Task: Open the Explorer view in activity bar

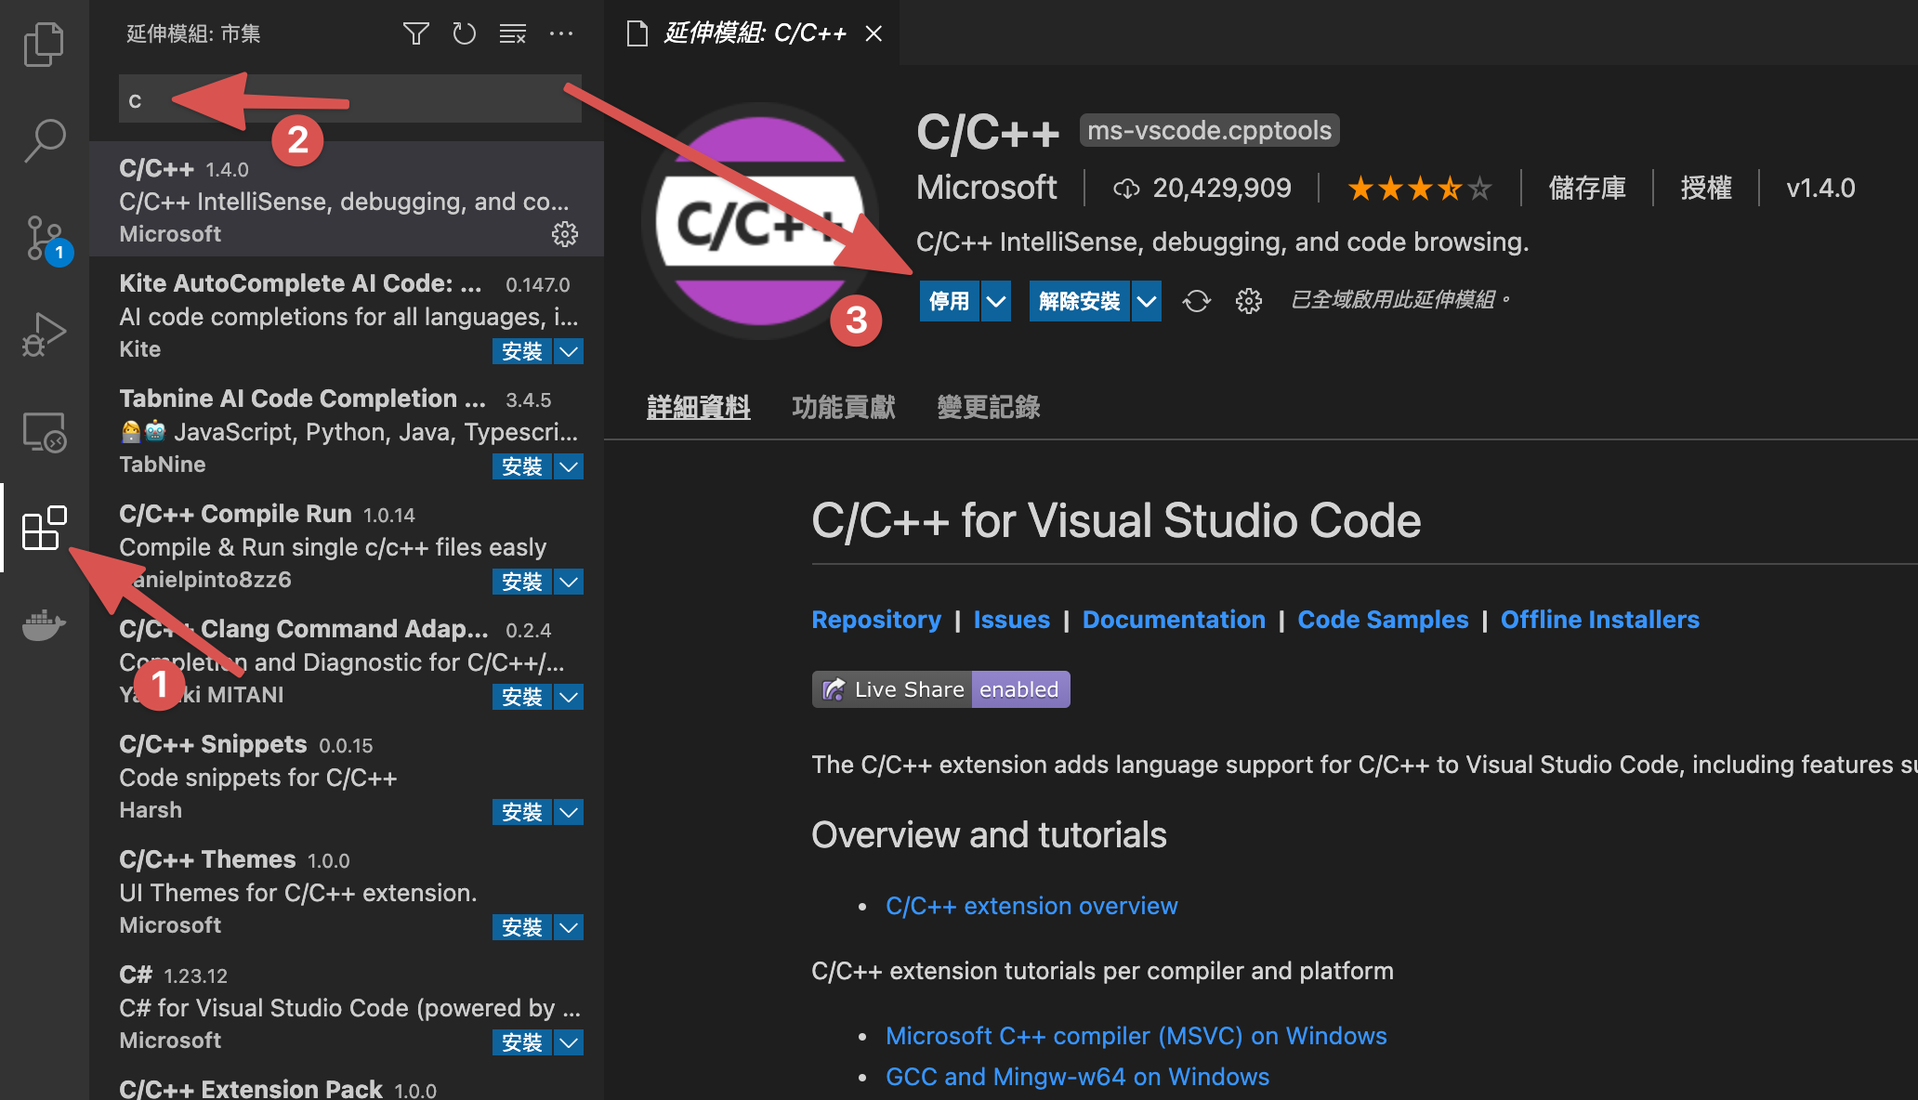Action: click(44, 44)
